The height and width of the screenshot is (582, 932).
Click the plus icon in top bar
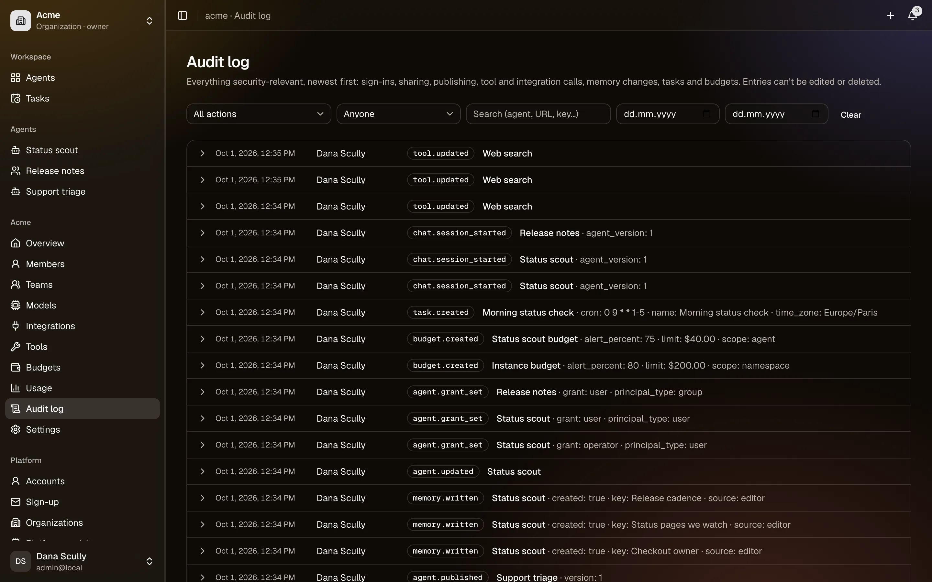pos(890,16)
